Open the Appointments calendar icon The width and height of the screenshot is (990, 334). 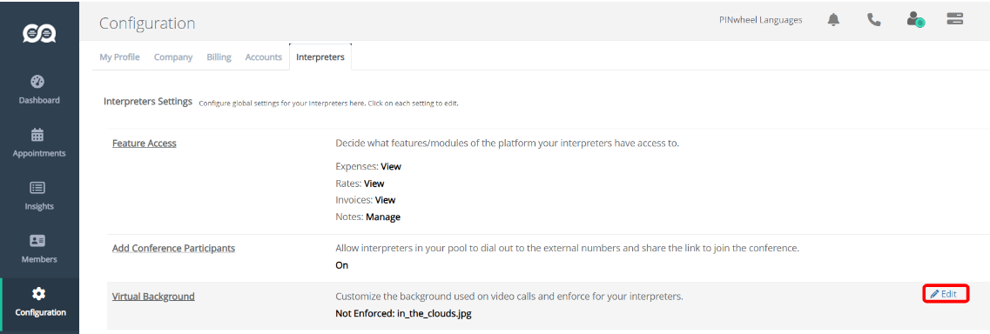pos(37,135)
